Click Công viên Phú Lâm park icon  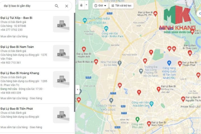click(137, 119)
